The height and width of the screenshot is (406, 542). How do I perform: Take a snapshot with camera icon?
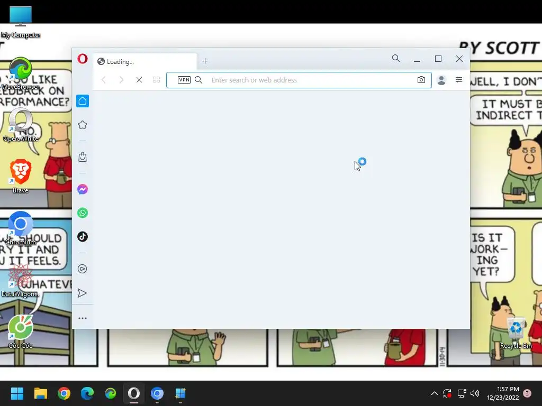(421, 80)
